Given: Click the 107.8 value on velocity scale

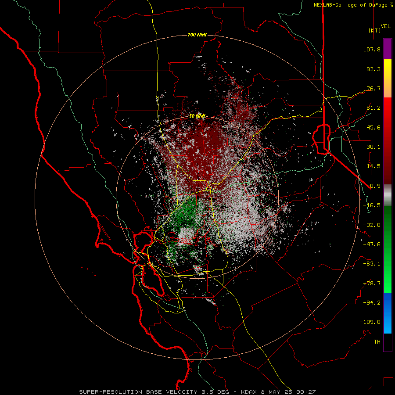Looking at the screenshot, I should click(x=372, y=49).
